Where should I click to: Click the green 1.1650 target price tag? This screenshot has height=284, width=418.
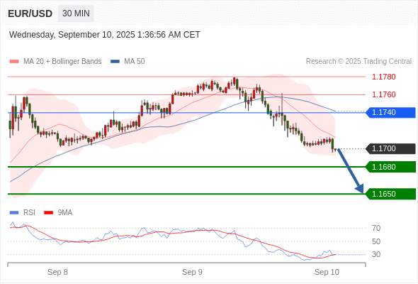tap(390, 194)
